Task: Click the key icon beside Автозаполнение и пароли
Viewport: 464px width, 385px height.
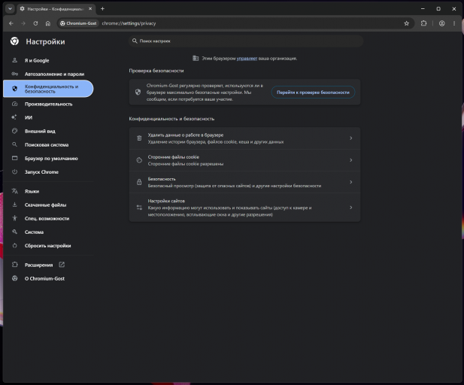Action: pos(14,74)
